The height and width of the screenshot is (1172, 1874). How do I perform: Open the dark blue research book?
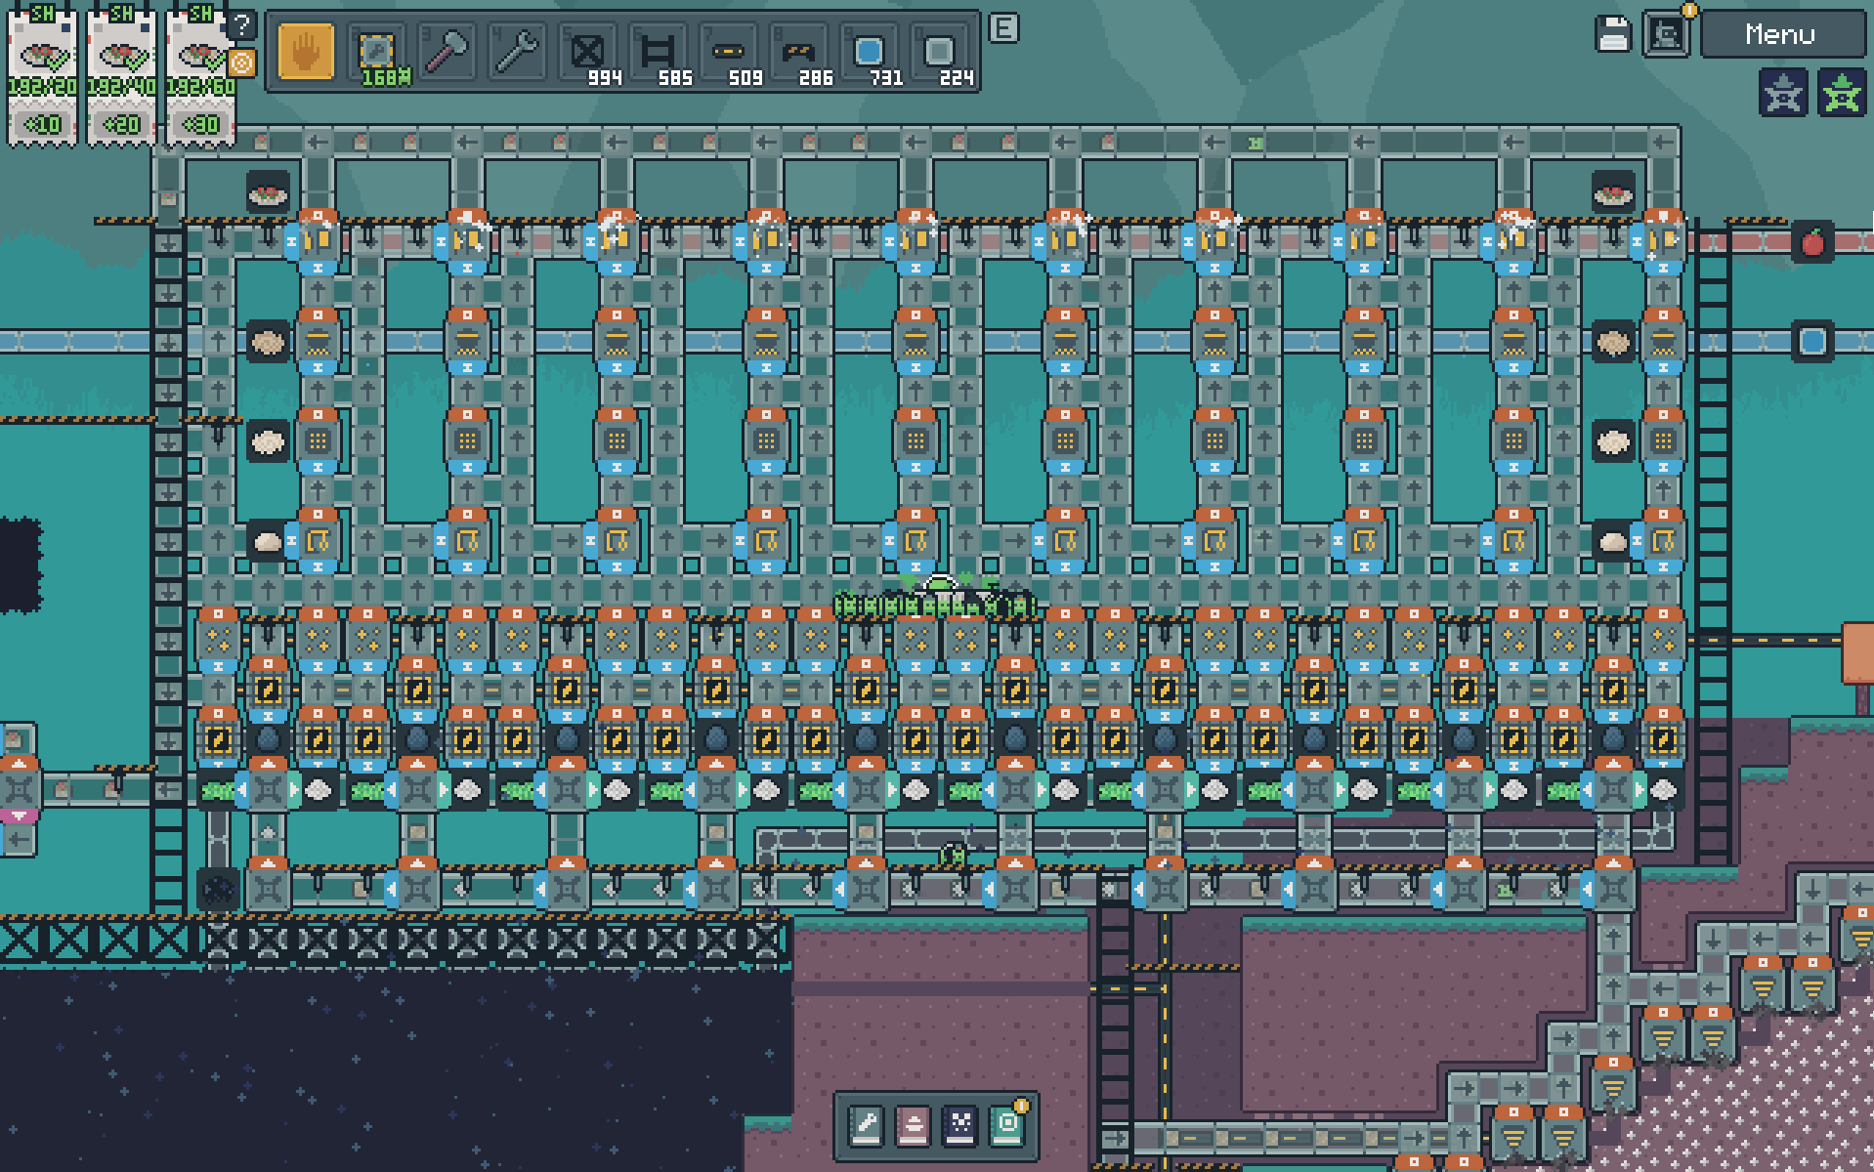(959, 1126)
